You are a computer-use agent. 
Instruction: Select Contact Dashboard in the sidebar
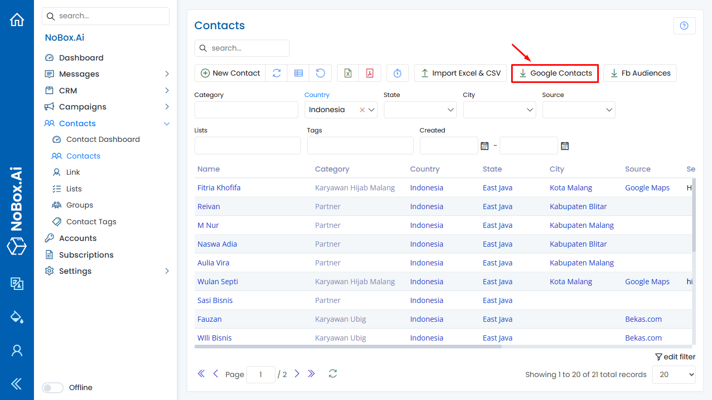point(103,139)
